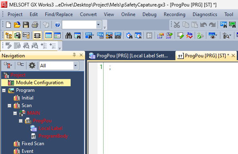This screenshot has width=238, height=154.
Task: Select Local Label in the tree
Action: pyautogui.click(x=51, y=128)
